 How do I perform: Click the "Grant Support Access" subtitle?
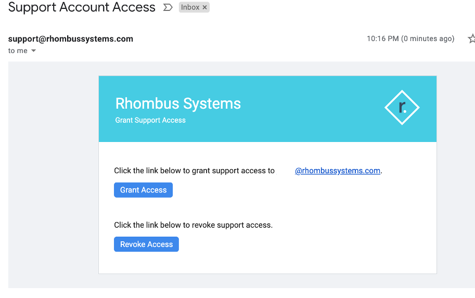(x=150, y=120)
